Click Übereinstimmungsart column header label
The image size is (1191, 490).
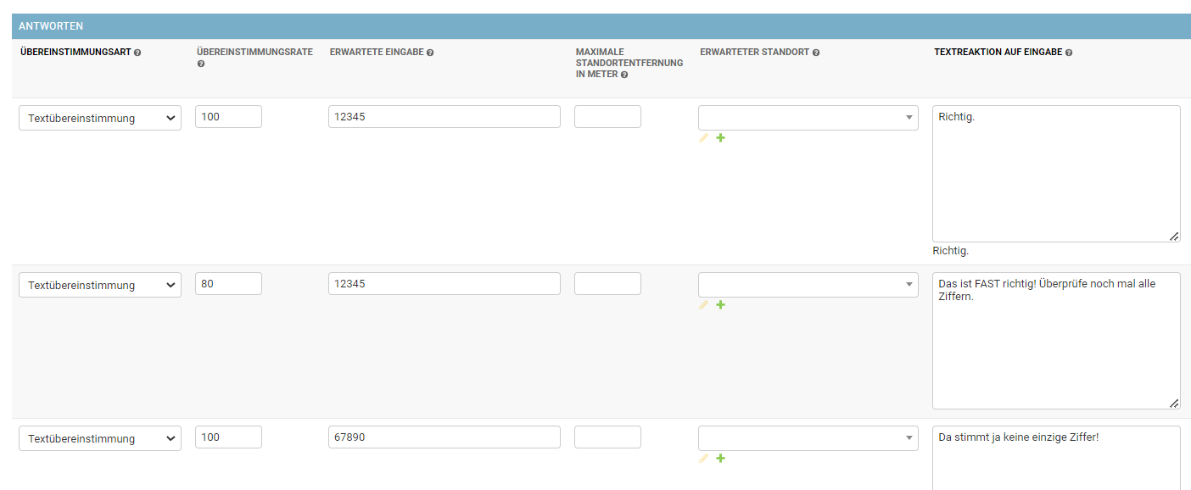75,53
